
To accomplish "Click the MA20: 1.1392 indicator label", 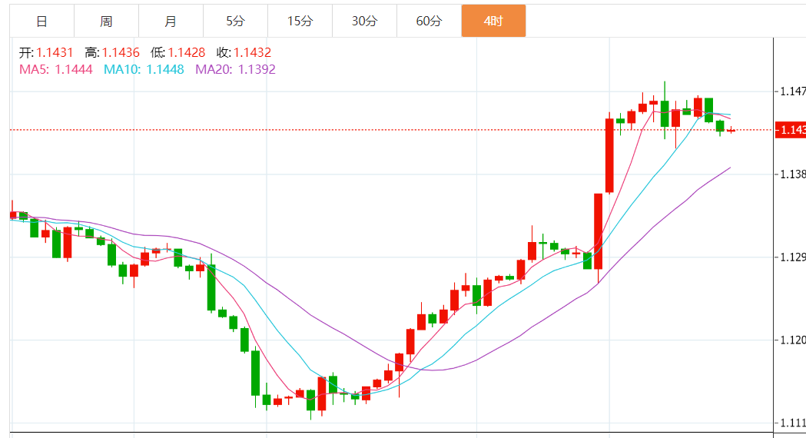I will pyautogui.click(x=235, y=69).
